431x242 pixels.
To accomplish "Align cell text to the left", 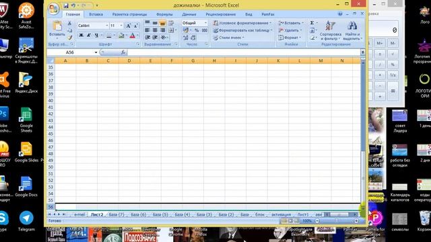I will [147, 30].
